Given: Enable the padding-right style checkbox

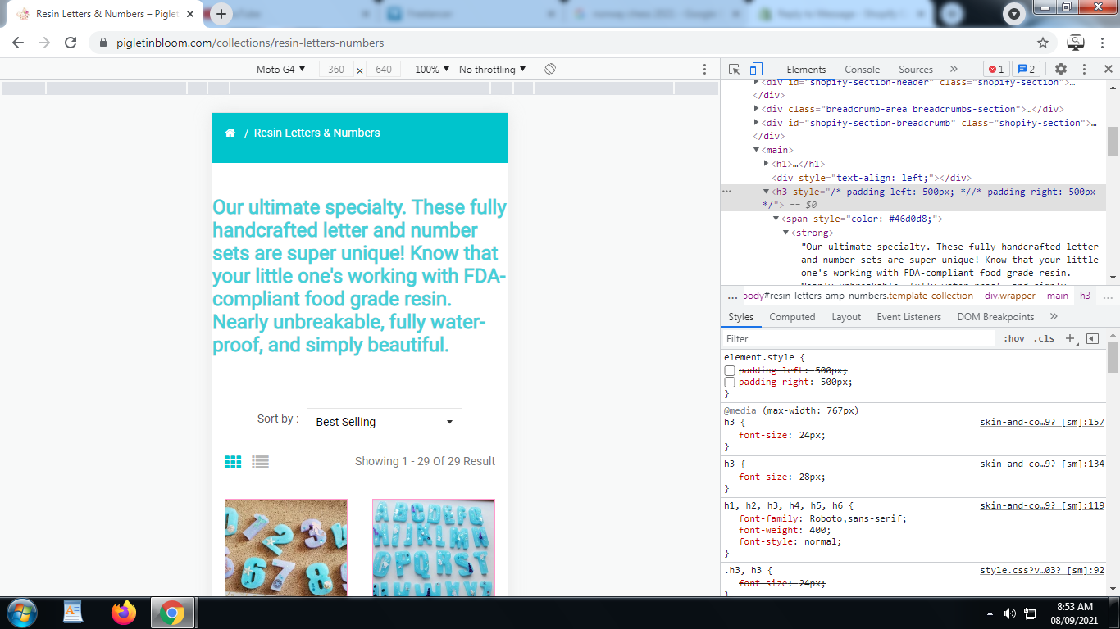Looking at the screenshot, I should (730, 382).
